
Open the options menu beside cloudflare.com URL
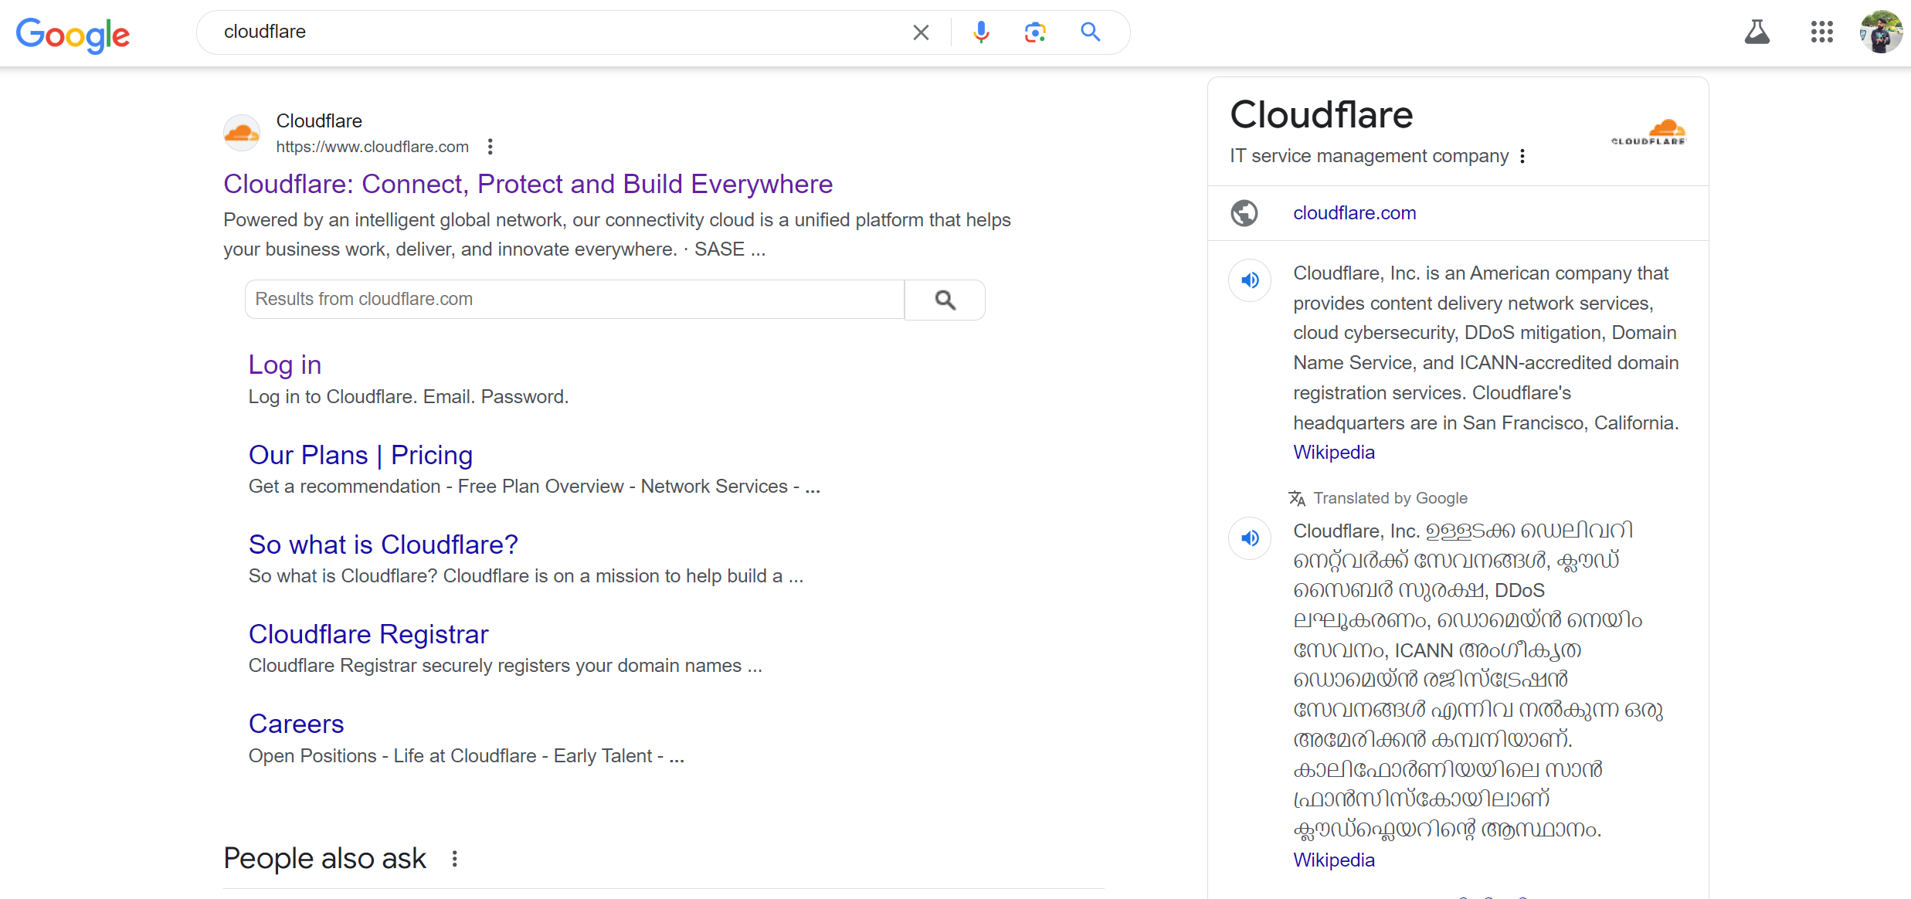tap(490, 147)
